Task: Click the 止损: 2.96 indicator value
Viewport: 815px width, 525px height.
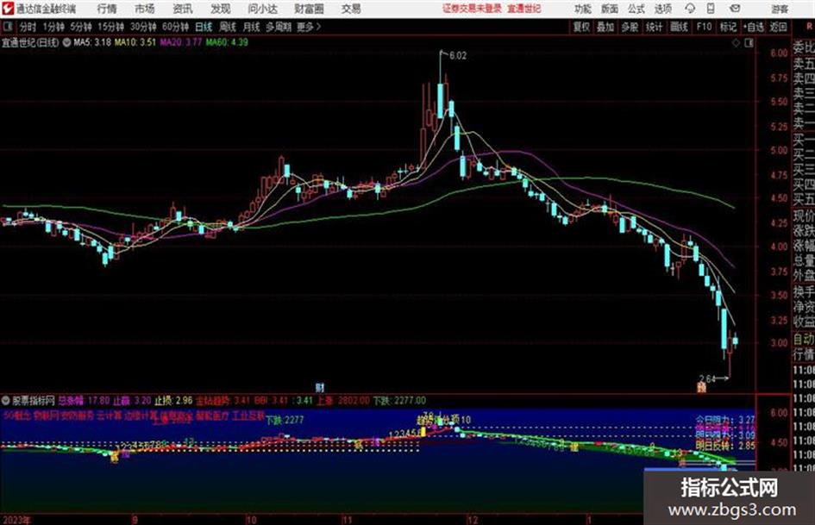Action: pyautogui.click(x=173, y=401)
